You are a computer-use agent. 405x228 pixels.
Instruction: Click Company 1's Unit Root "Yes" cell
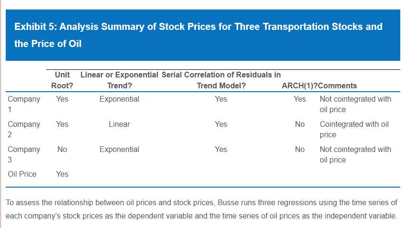point(62,99)
